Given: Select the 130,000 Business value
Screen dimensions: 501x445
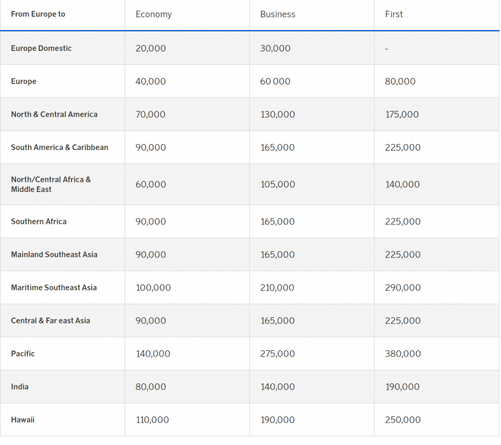Looking at the screenshot, I should 277,114.
